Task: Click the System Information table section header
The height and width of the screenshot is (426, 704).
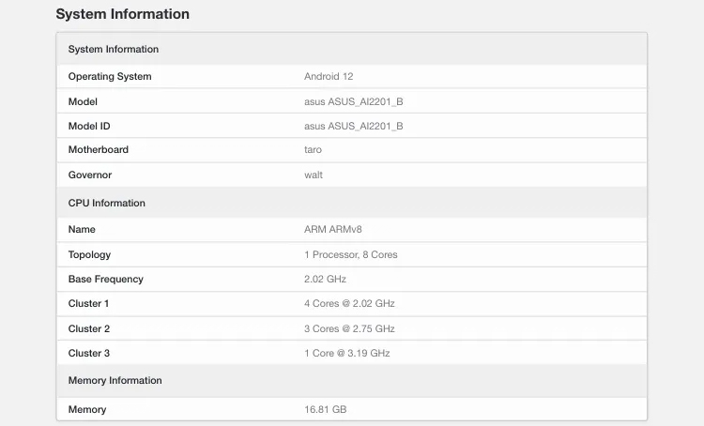Action: (x=114, y=49)
